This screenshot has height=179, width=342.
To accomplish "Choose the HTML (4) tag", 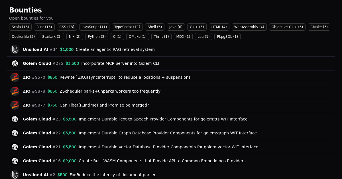I will (x=219, y=27).
